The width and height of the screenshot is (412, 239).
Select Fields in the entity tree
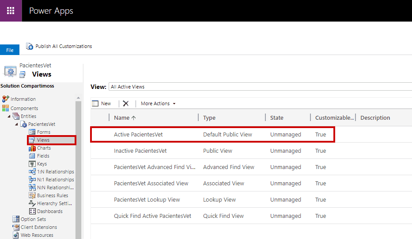point(43,156)
